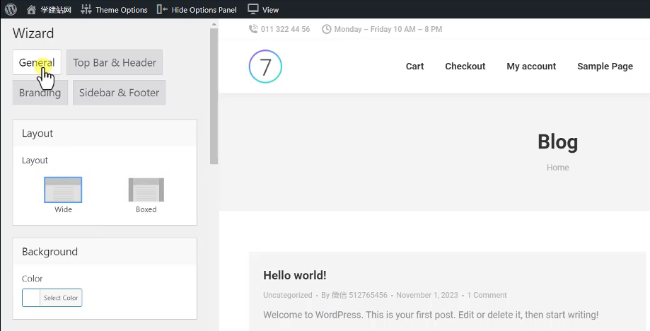
Task: Switch to Top Bar & Header tab
Action: pyautogui.click(x=115, y=62)
